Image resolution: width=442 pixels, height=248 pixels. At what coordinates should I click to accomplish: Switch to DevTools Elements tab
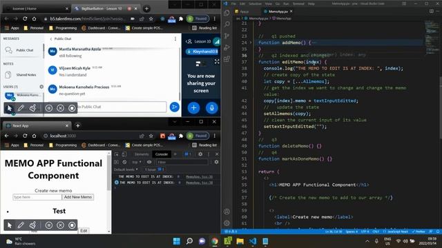(x=142, y=154)
